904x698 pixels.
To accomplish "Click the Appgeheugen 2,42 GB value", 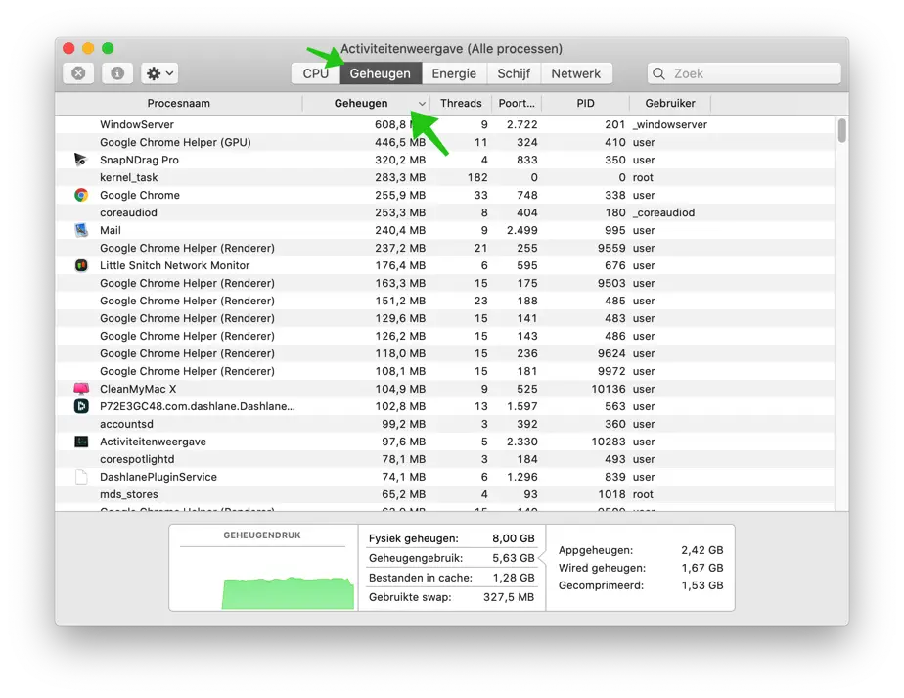I will click(x=701, y=550).
